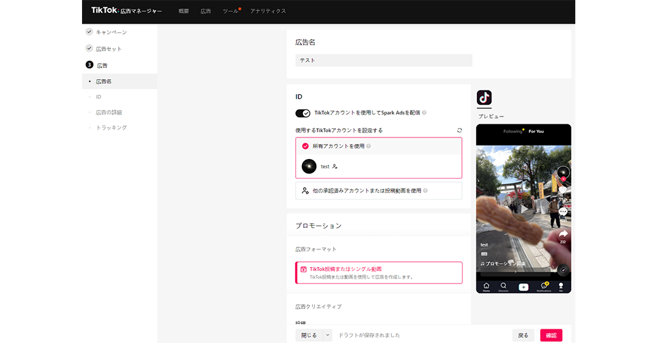Click the プレビュー label
Screen dimensions: 656x343
pyautogui.click(x=491, y=117)
